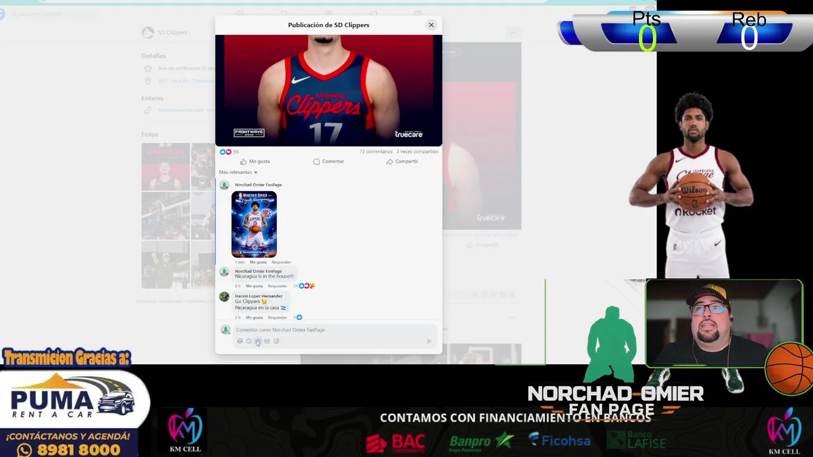The height and width of the screenshot is (457, 813).
Task: Open the post's 59 reactions list
Action: coord(229,152)
